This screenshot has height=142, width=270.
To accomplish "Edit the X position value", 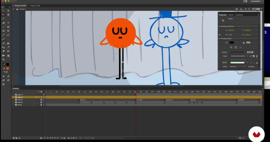I will 231,30.
